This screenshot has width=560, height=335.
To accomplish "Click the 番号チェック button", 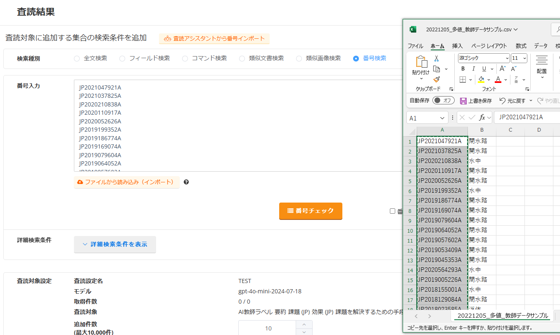I will 311,211.
